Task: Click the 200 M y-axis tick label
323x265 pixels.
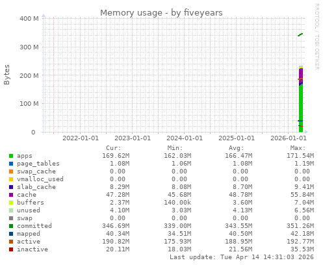Action: pos(29,75)
